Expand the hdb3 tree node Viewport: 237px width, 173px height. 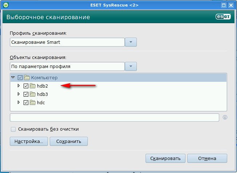point(19,94)
